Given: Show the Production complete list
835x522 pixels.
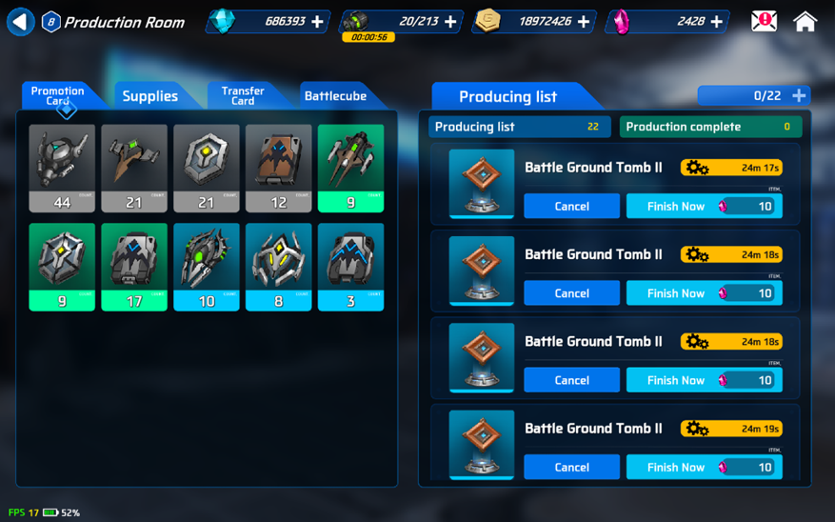Looking at the screenshot, I should pyautogui.click(x=710, y=127).
